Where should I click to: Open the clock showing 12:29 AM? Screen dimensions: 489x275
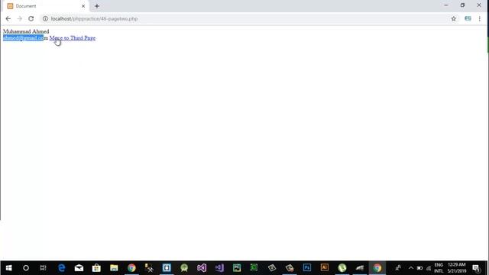457,268
